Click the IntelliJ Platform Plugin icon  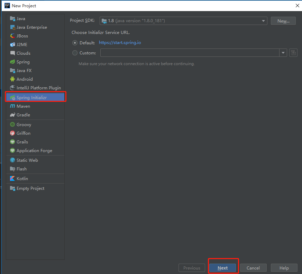[12, 88]
